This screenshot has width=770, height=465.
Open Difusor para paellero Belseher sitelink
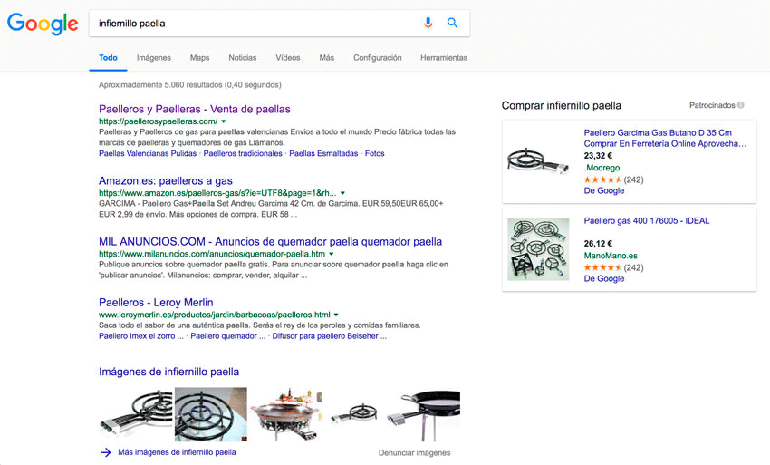329,336
